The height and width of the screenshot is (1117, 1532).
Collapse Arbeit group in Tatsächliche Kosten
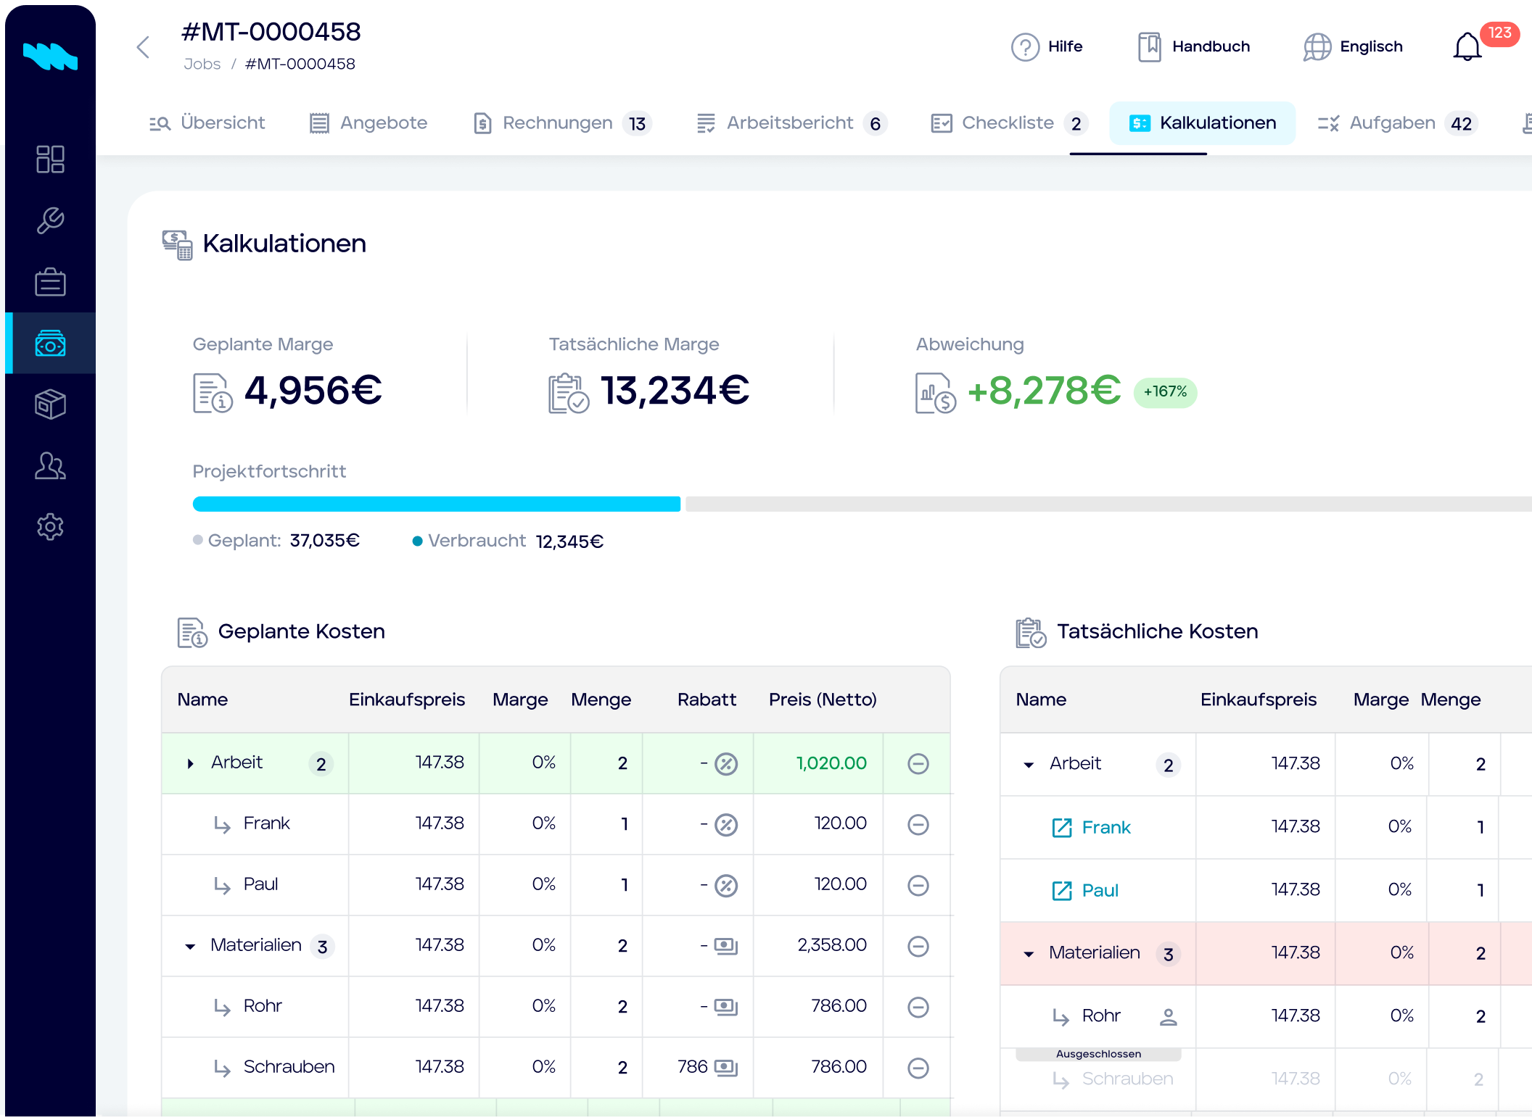1029,765
